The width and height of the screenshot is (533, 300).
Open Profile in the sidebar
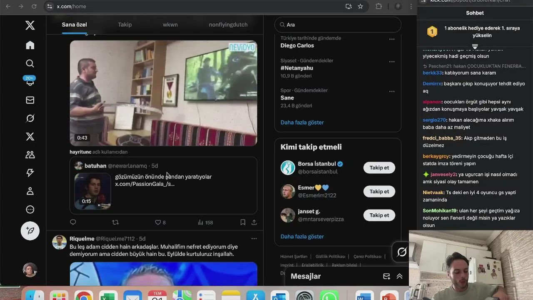[30, 191]
